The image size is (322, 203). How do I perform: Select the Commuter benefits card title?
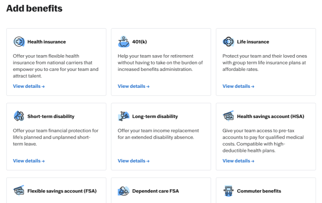(259, 191)
